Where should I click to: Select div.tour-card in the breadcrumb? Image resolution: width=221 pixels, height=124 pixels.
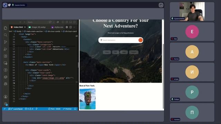[x=70, y=31]
